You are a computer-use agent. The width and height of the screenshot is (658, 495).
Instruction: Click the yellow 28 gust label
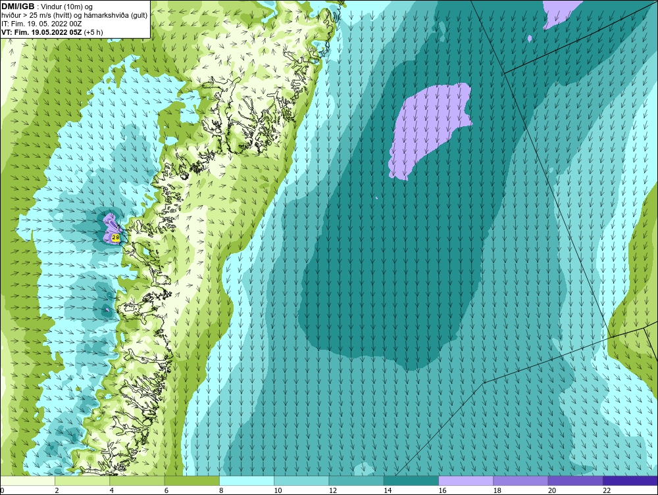pyautogui.click(x=116, y=238)
